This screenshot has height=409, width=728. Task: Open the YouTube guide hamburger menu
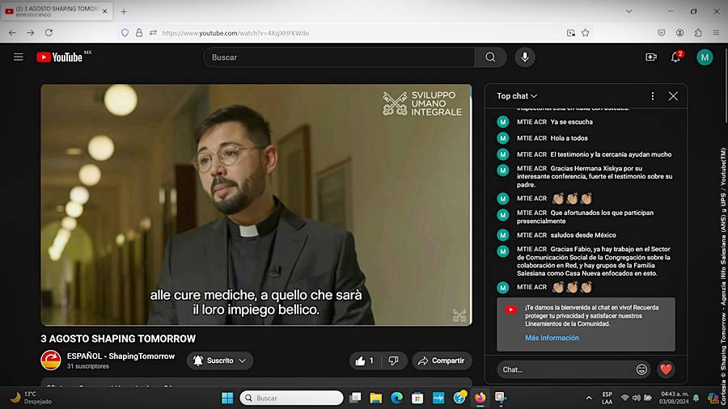click(x=18, y=57)
